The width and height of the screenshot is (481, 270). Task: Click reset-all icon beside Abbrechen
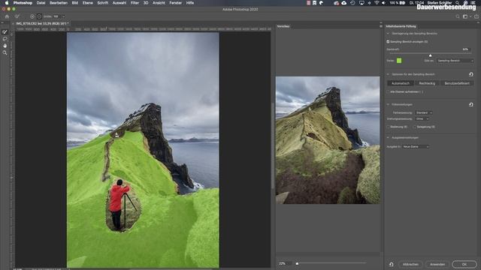click(x=391, y=264)
